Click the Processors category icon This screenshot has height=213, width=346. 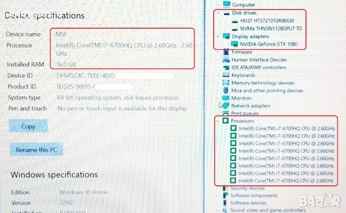pyautogui.click(x=225, y=121)
